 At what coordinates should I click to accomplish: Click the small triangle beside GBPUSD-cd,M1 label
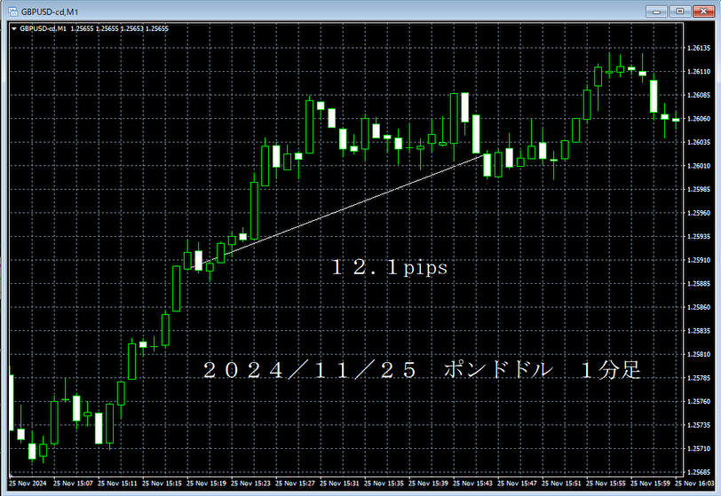(13, 28)
